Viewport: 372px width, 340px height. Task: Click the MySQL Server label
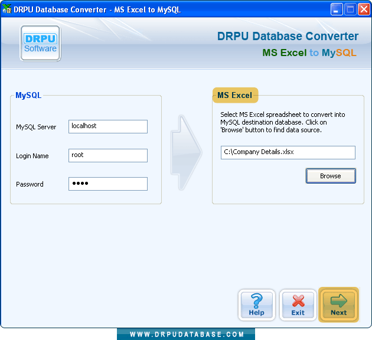tap(36, 127)
